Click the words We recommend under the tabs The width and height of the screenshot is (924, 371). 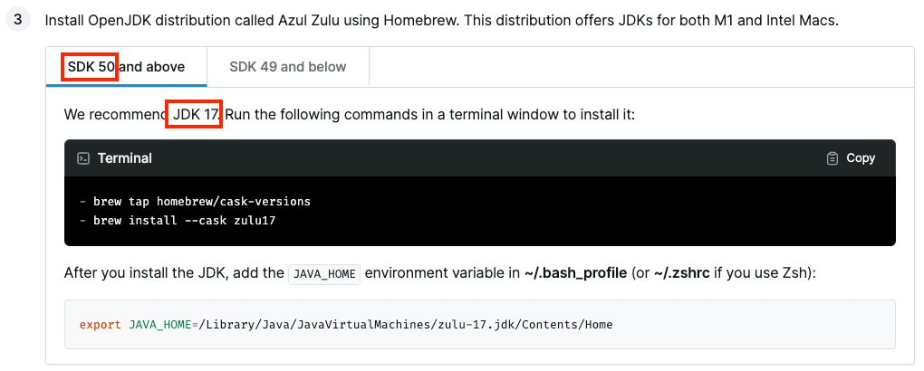pos(114,114)
